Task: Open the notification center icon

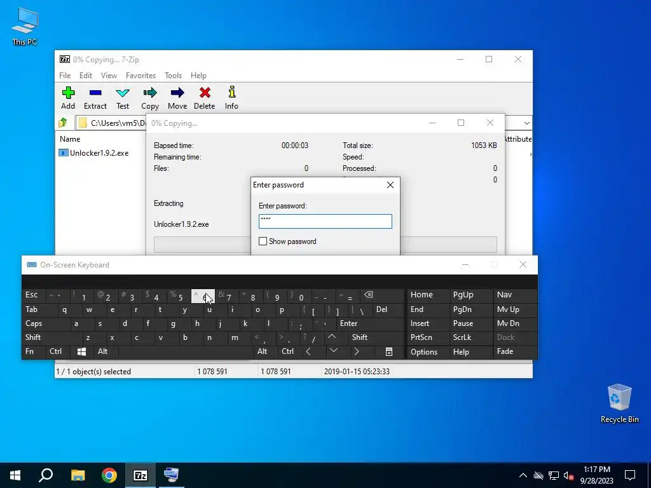Action: [630, 475]
